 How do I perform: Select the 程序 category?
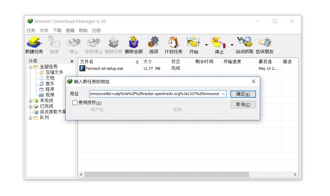(50, 89)
